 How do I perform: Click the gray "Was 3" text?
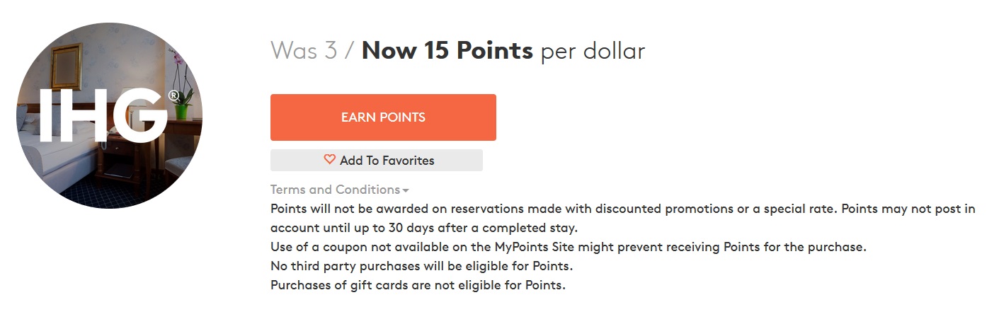tap(304, 51)
